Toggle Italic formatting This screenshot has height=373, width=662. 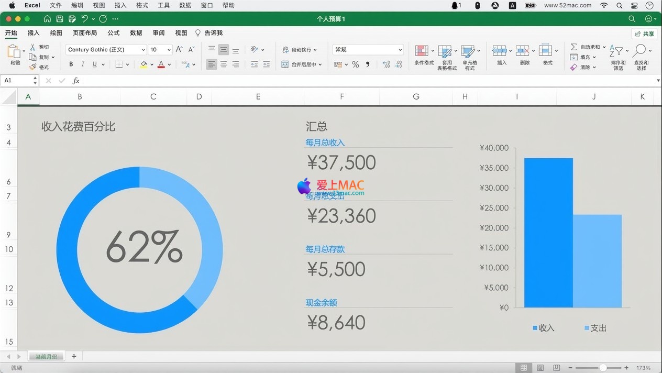coord(83,64)
